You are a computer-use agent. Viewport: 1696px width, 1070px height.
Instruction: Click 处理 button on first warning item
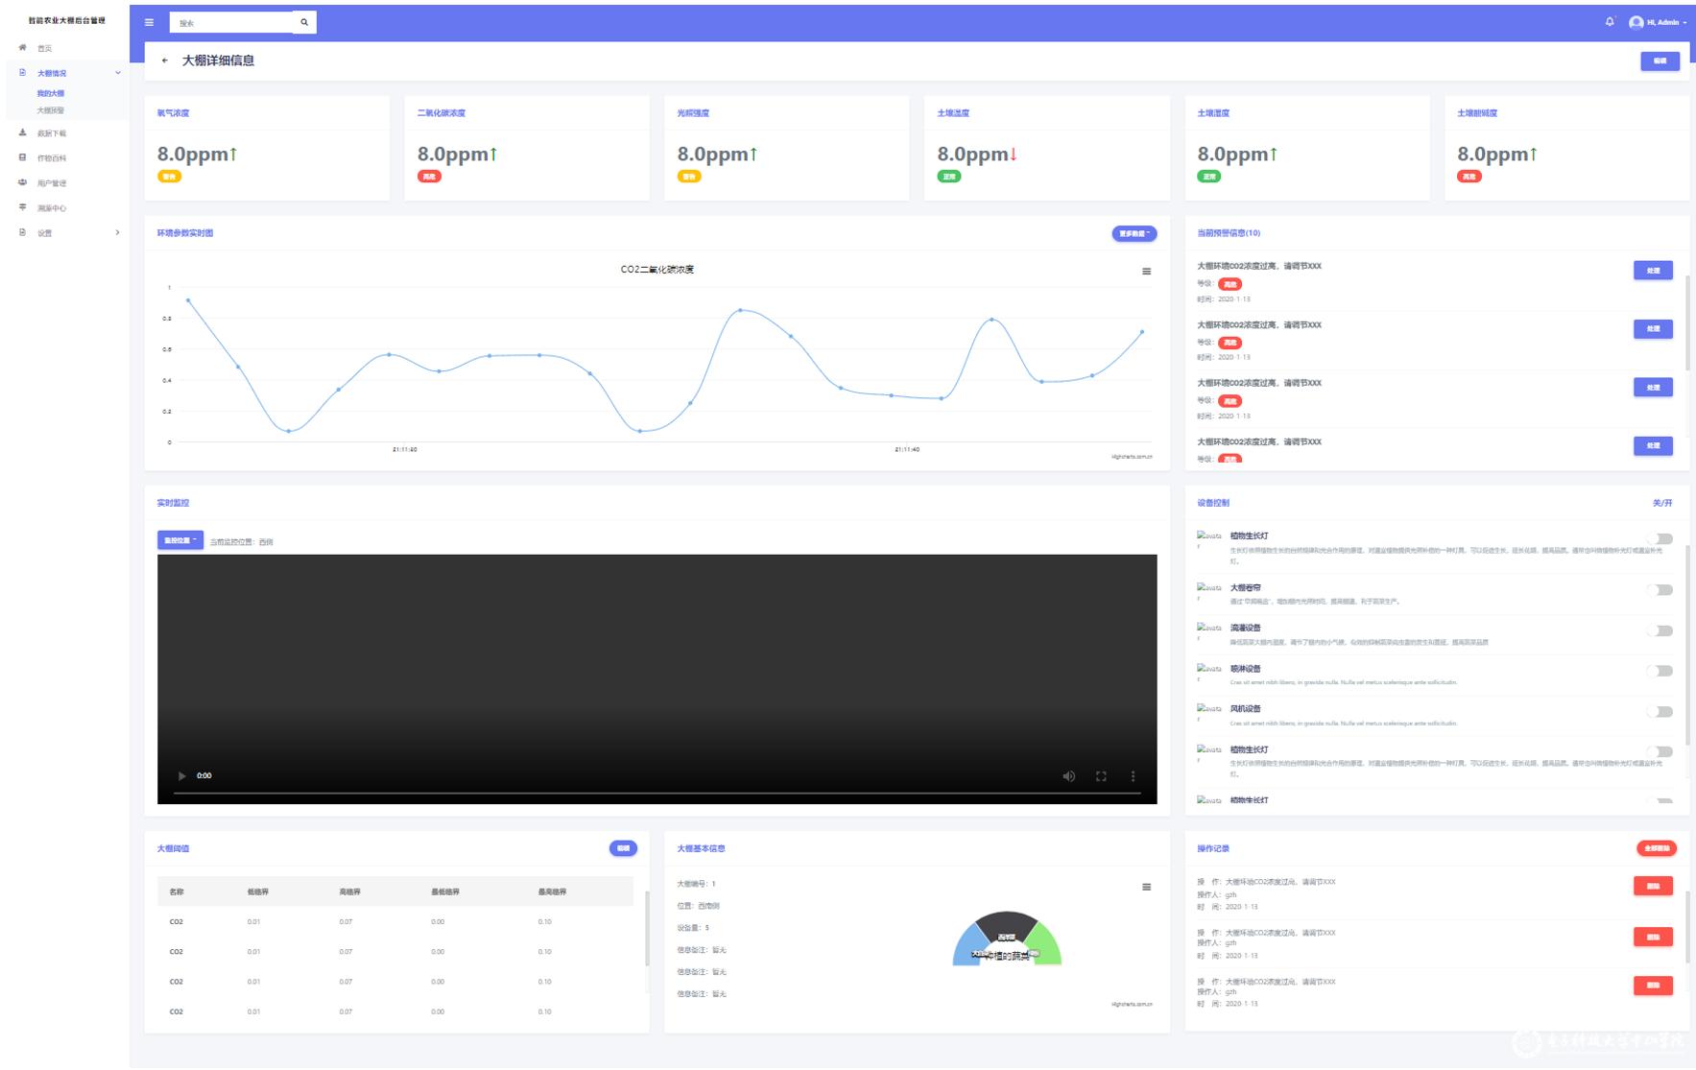tap(1653, 271)
